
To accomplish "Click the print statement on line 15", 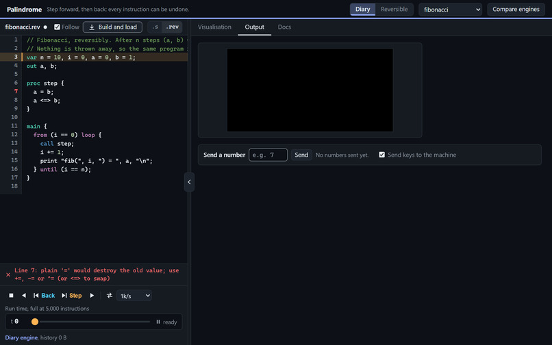I will pyautogui.click(x=96, y=161).
